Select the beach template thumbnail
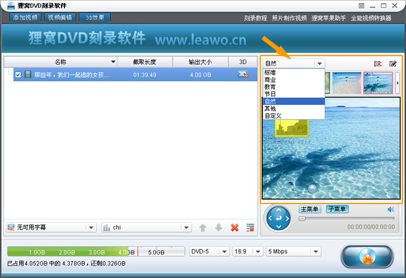This screenshot has width=406, height=278. click(347, 83)
